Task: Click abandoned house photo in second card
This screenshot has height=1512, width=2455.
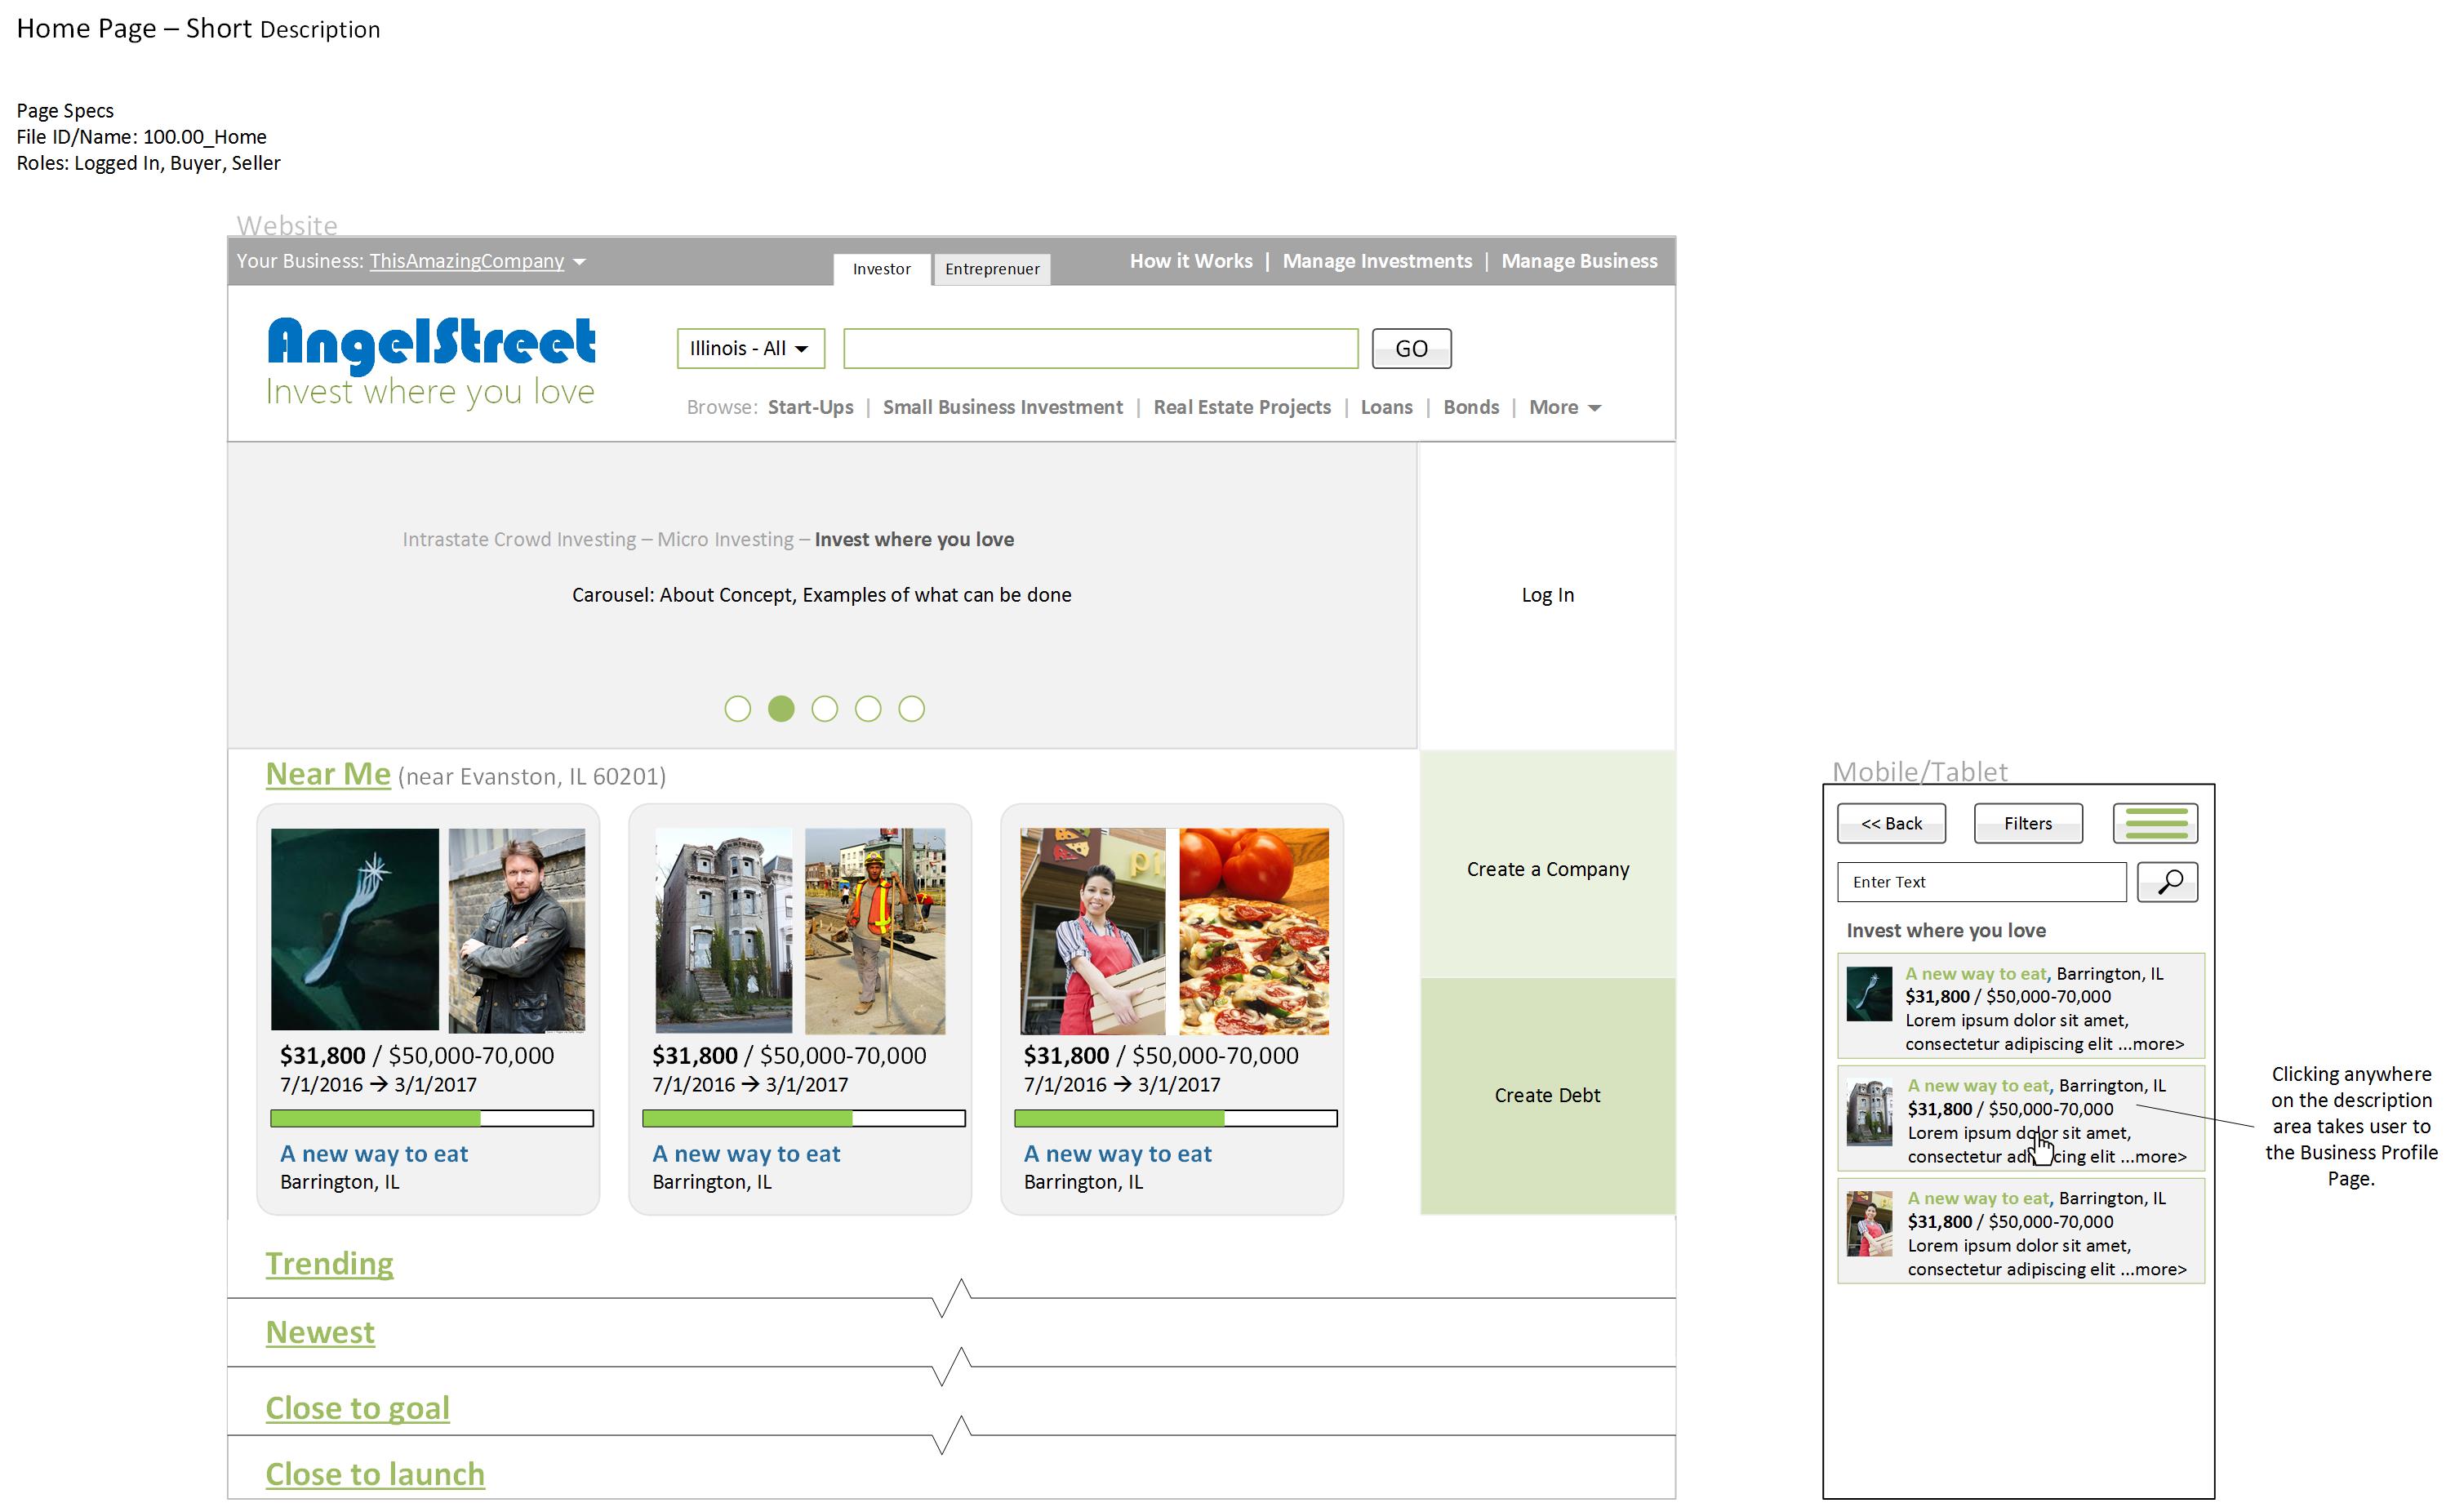Action: [723, 931]
